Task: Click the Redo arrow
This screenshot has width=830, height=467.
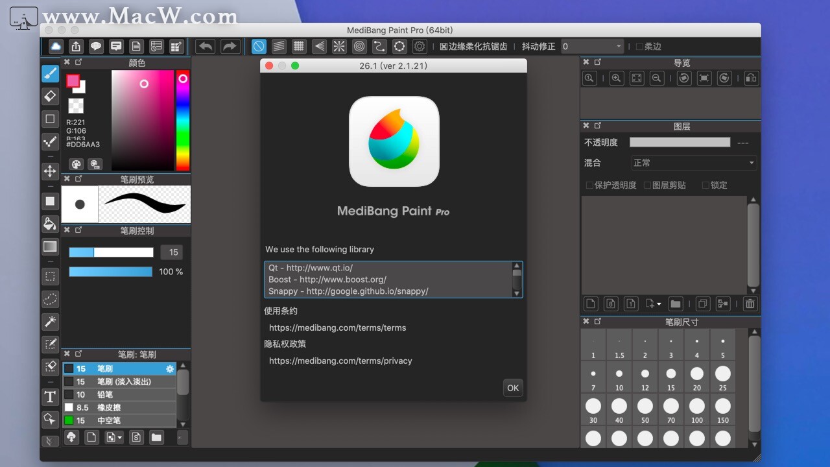Action: pos(230,46)
